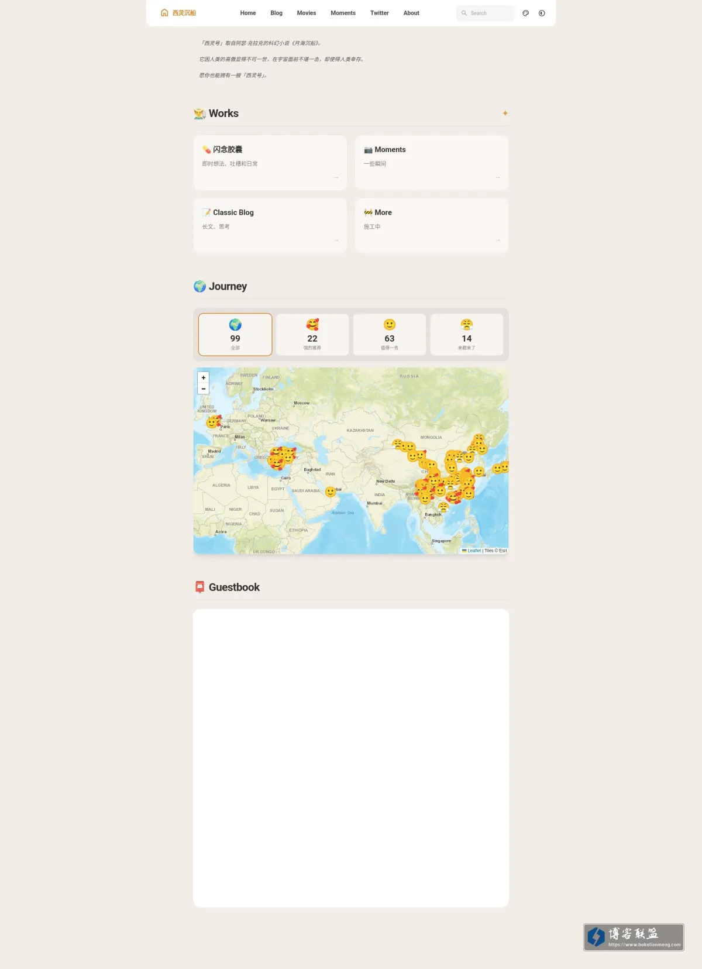The image size is (702, 969).
Task: Open the Moments works card
Action: coord(432,163)
